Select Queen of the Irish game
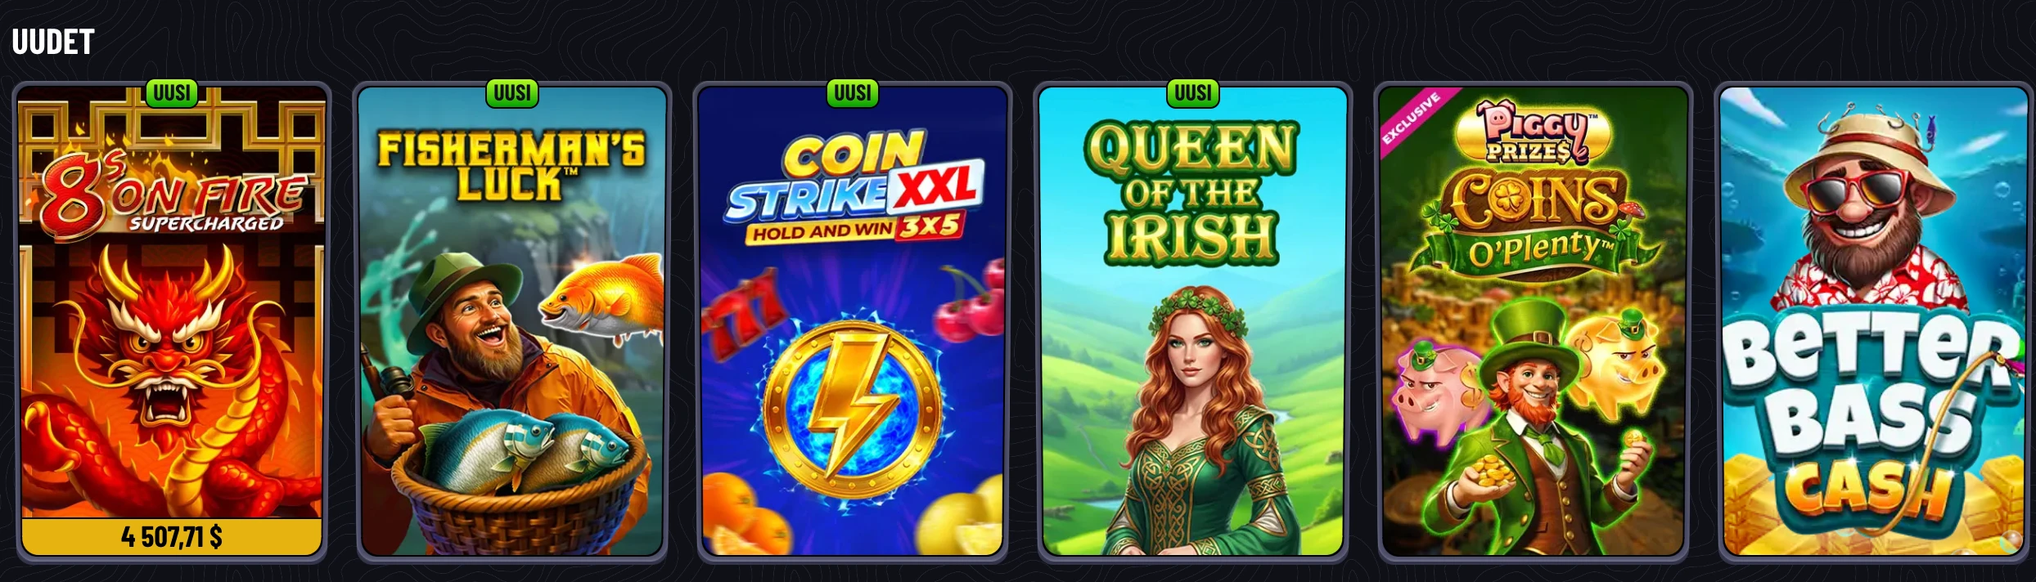The image size is (2036, 582). coord(1193,322)
